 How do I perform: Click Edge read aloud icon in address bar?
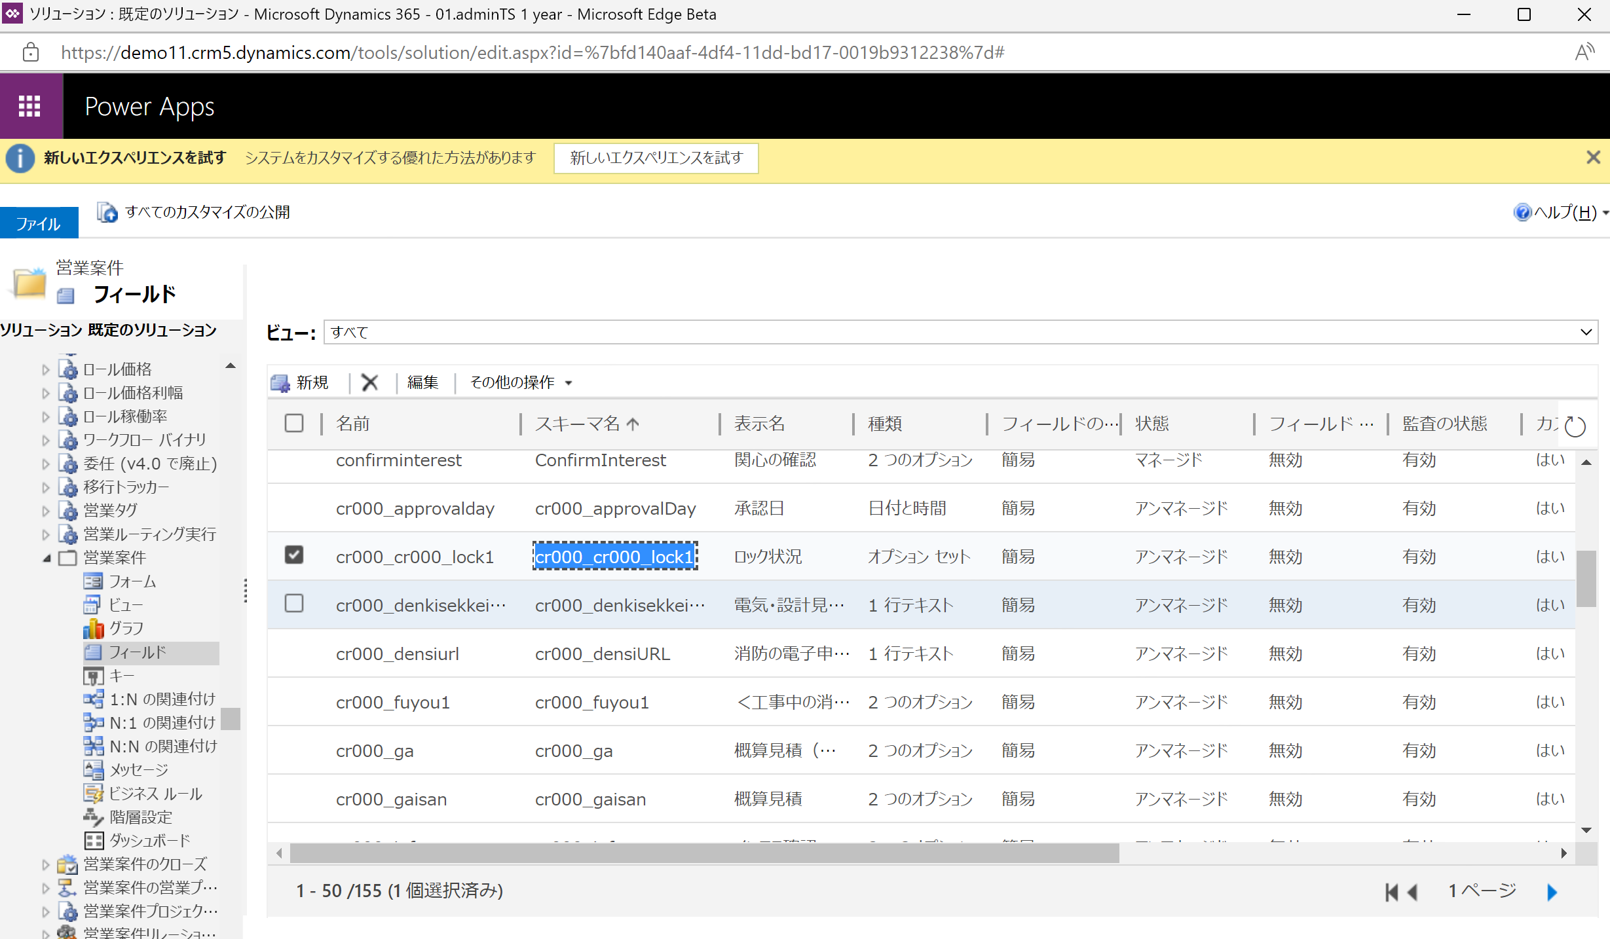pos(1584,52)
